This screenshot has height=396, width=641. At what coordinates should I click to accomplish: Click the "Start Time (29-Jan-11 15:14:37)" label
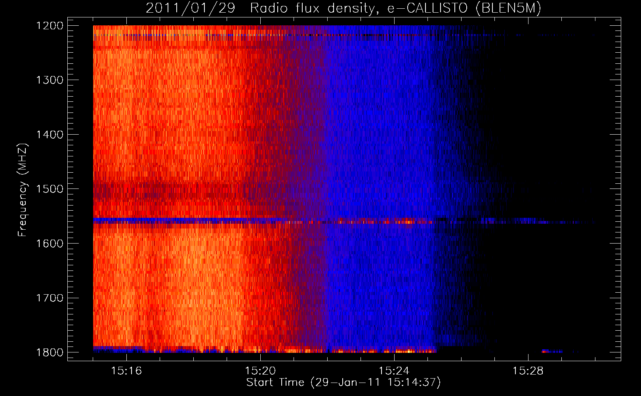[x=343, y=383]
